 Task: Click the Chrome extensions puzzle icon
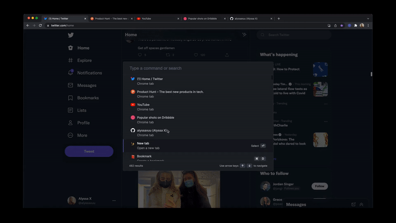tap(355, 25)
